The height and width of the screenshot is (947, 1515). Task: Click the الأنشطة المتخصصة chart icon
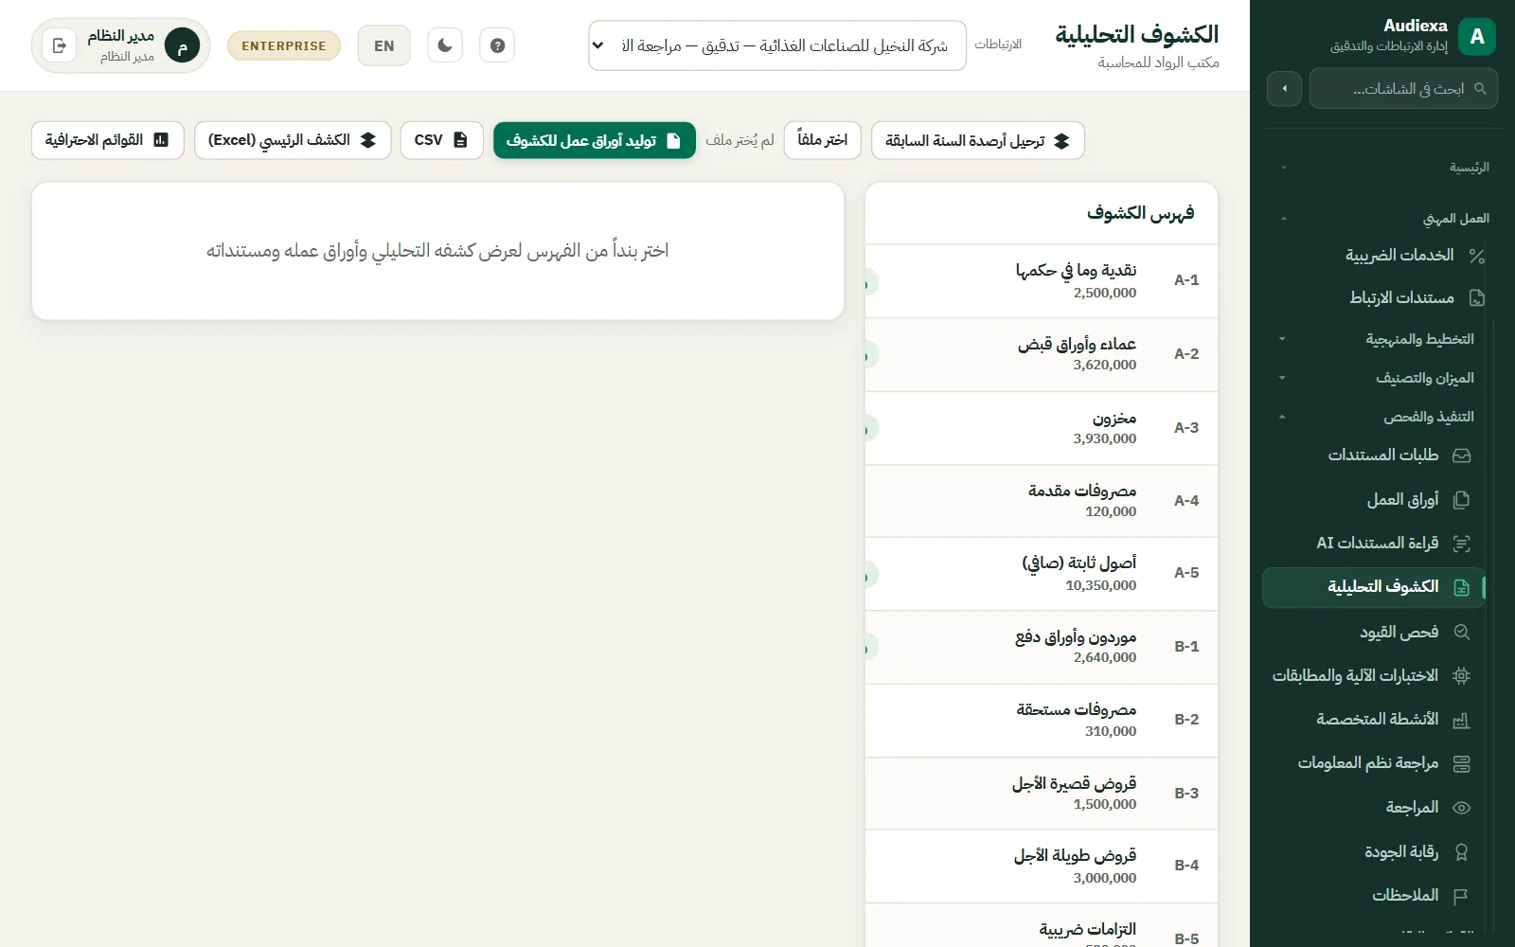[1462, 720]
